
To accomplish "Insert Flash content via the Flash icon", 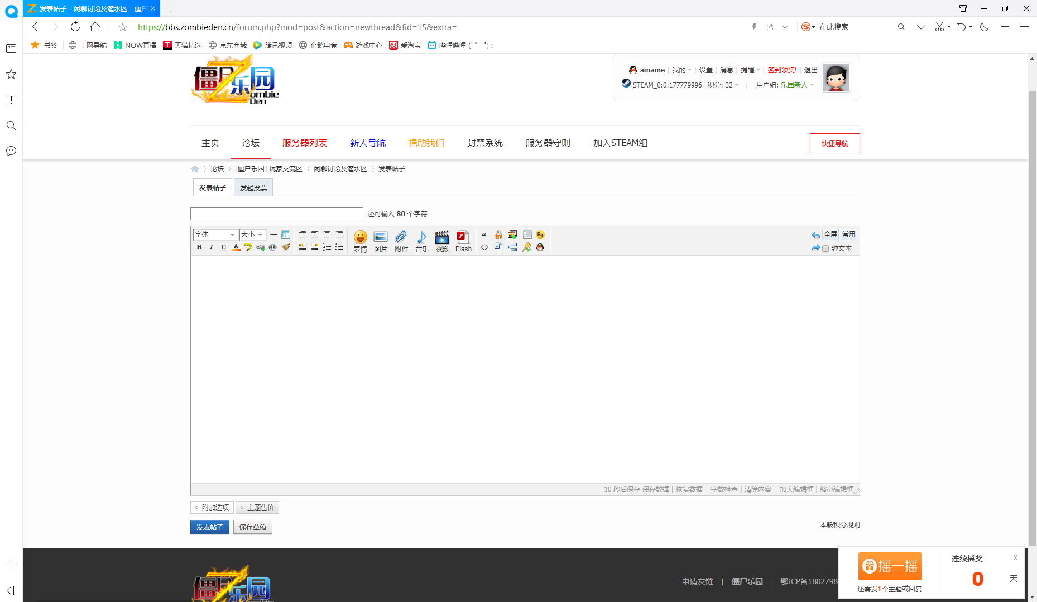I will click(x=463, y=241).
